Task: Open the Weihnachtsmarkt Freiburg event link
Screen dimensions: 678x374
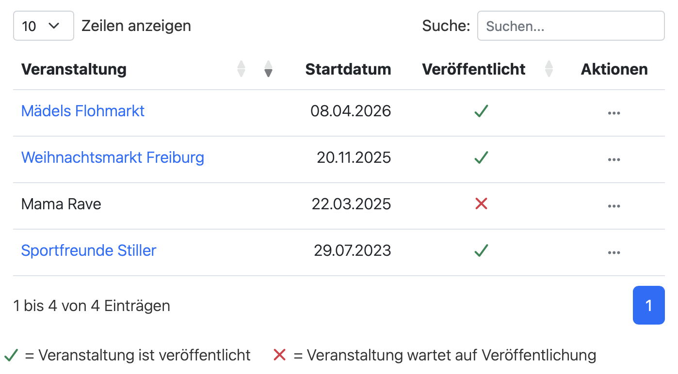Action: pyautogui.click(x=113, y=157)
